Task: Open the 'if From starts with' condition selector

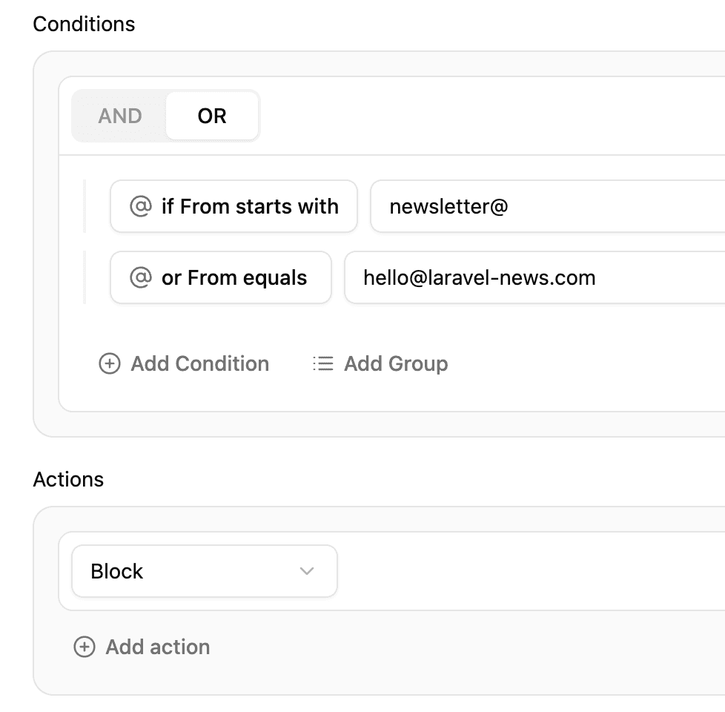Action: [234, 206]
